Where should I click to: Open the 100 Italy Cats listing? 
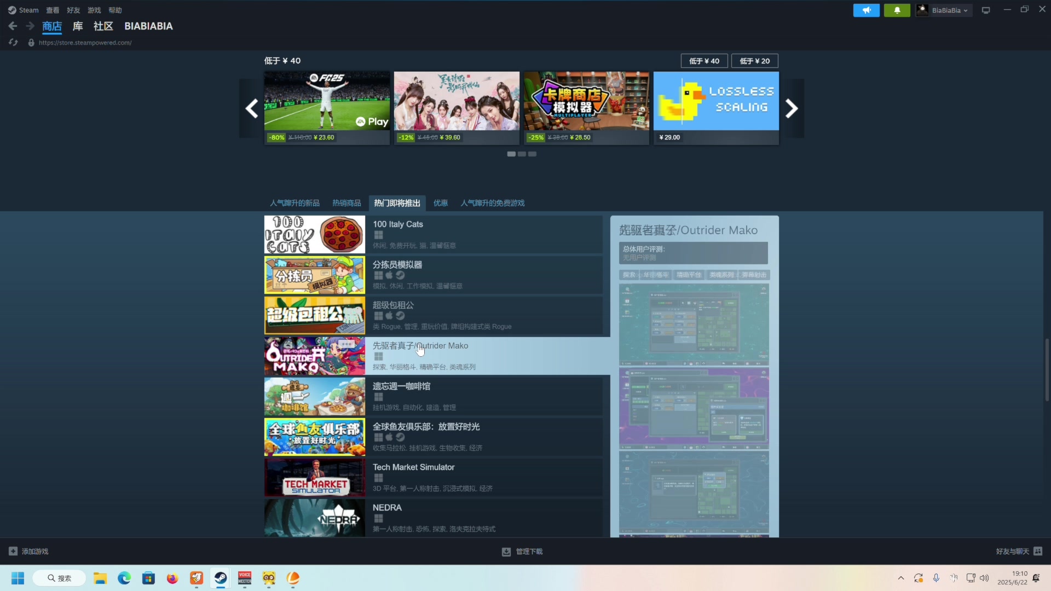coord(434,235)
